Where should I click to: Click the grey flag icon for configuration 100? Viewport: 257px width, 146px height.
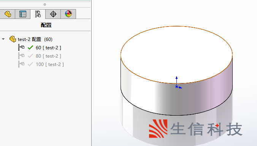(21, 64)
